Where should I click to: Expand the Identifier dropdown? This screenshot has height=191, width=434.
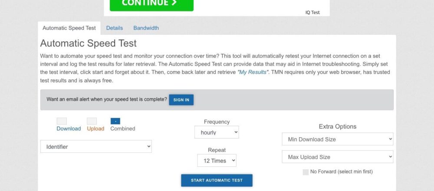pos(96,147)
